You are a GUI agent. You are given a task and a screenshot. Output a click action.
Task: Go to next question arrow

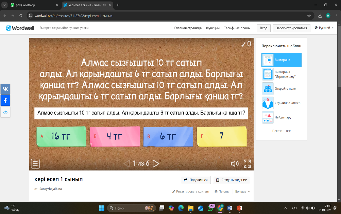tap(156, 164)
